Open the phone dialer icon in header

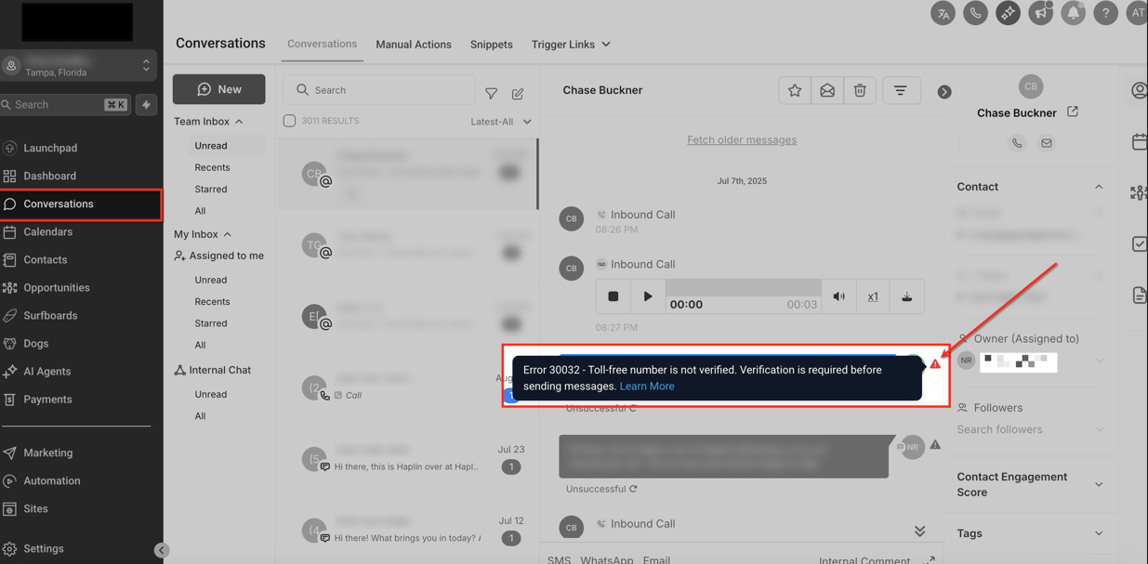(975, 13)
